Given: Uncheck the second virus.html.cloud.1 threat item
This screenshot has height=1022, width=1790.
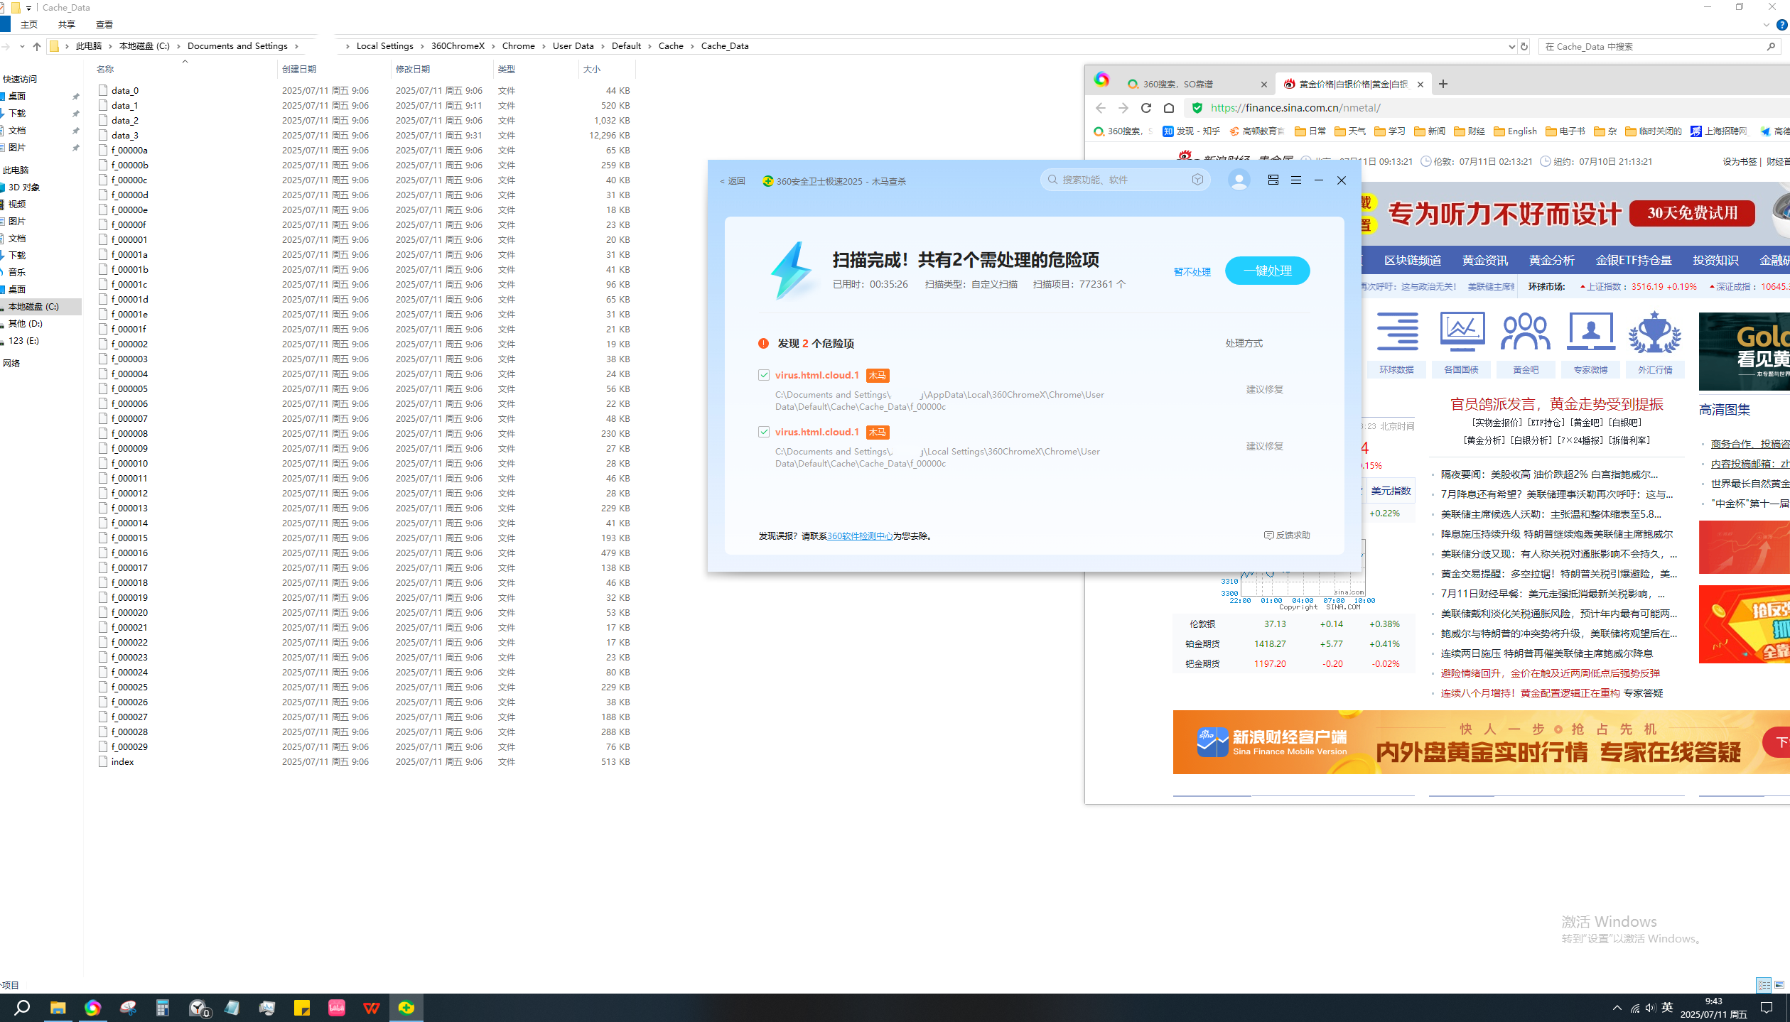Looking at the screenshot, I should point(764,432).
